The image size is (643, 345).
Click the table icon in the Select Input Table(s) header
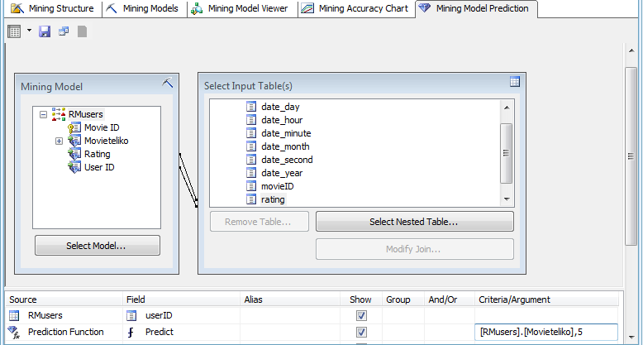(515, 81)
